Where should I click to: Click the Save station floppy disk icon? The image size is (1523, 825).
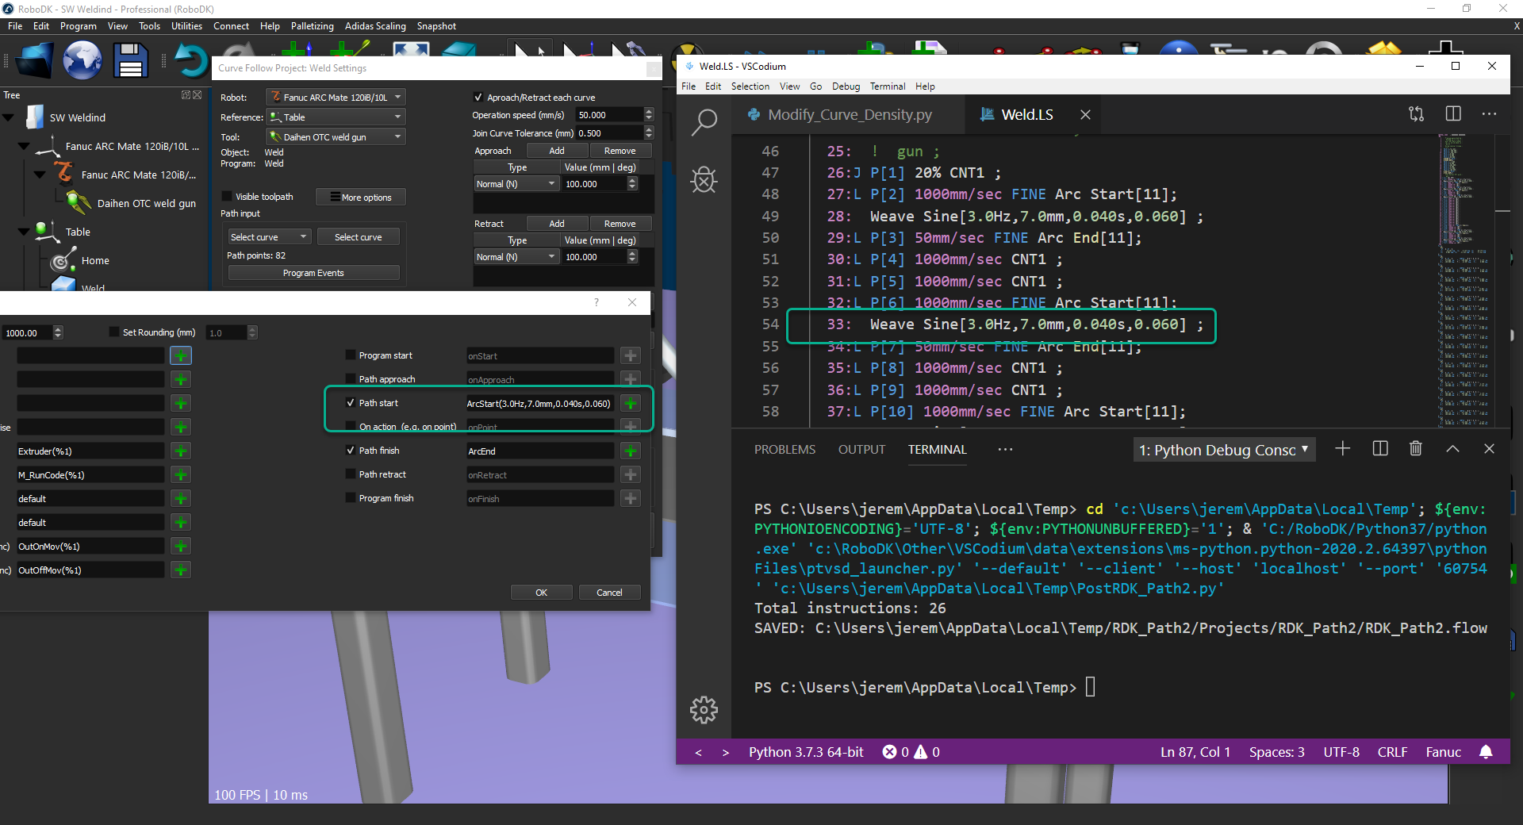(x=130, y=61)
